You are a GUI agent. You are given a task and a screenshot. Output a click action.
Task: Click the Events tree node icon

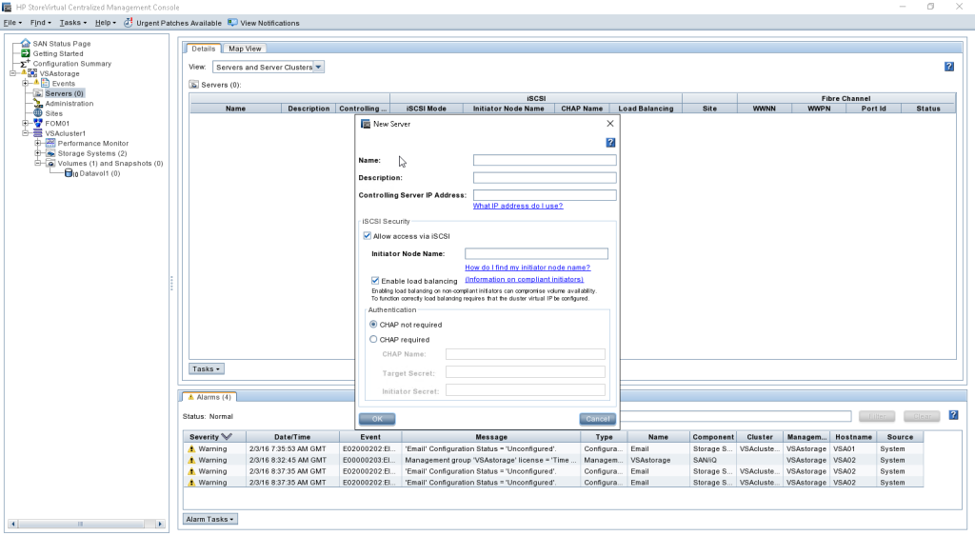coord(45,83)
